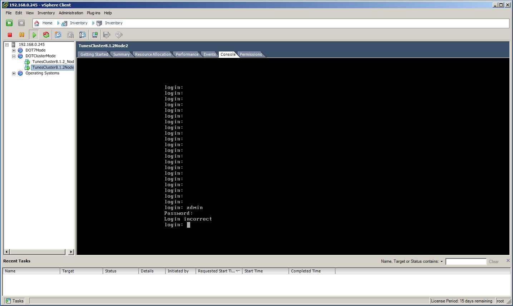Open the Administration menu
The width and height of the screenshot is (513, 306).
point(71,13)
